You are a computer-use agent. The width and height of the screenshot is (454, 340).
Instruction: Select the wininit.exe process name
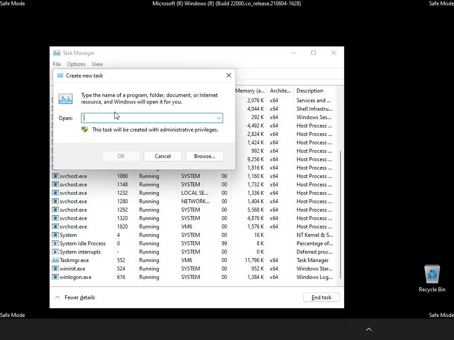[x=72, y=269]
